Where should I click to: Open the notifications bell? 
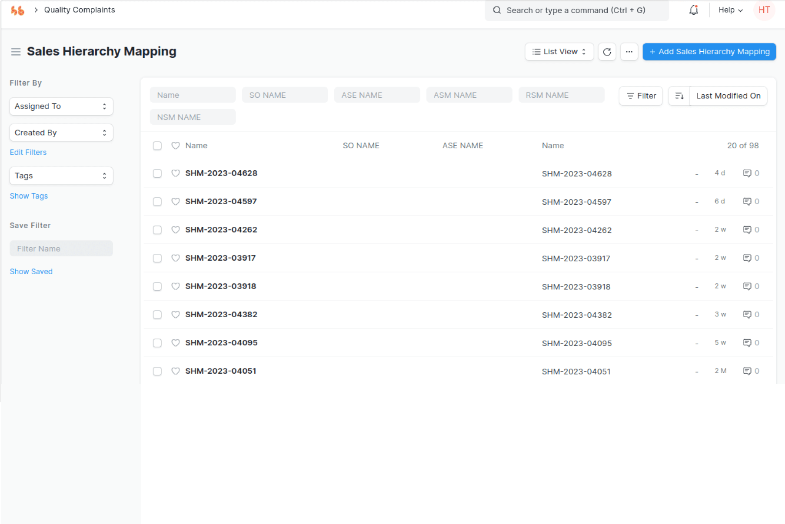point(693,10)
